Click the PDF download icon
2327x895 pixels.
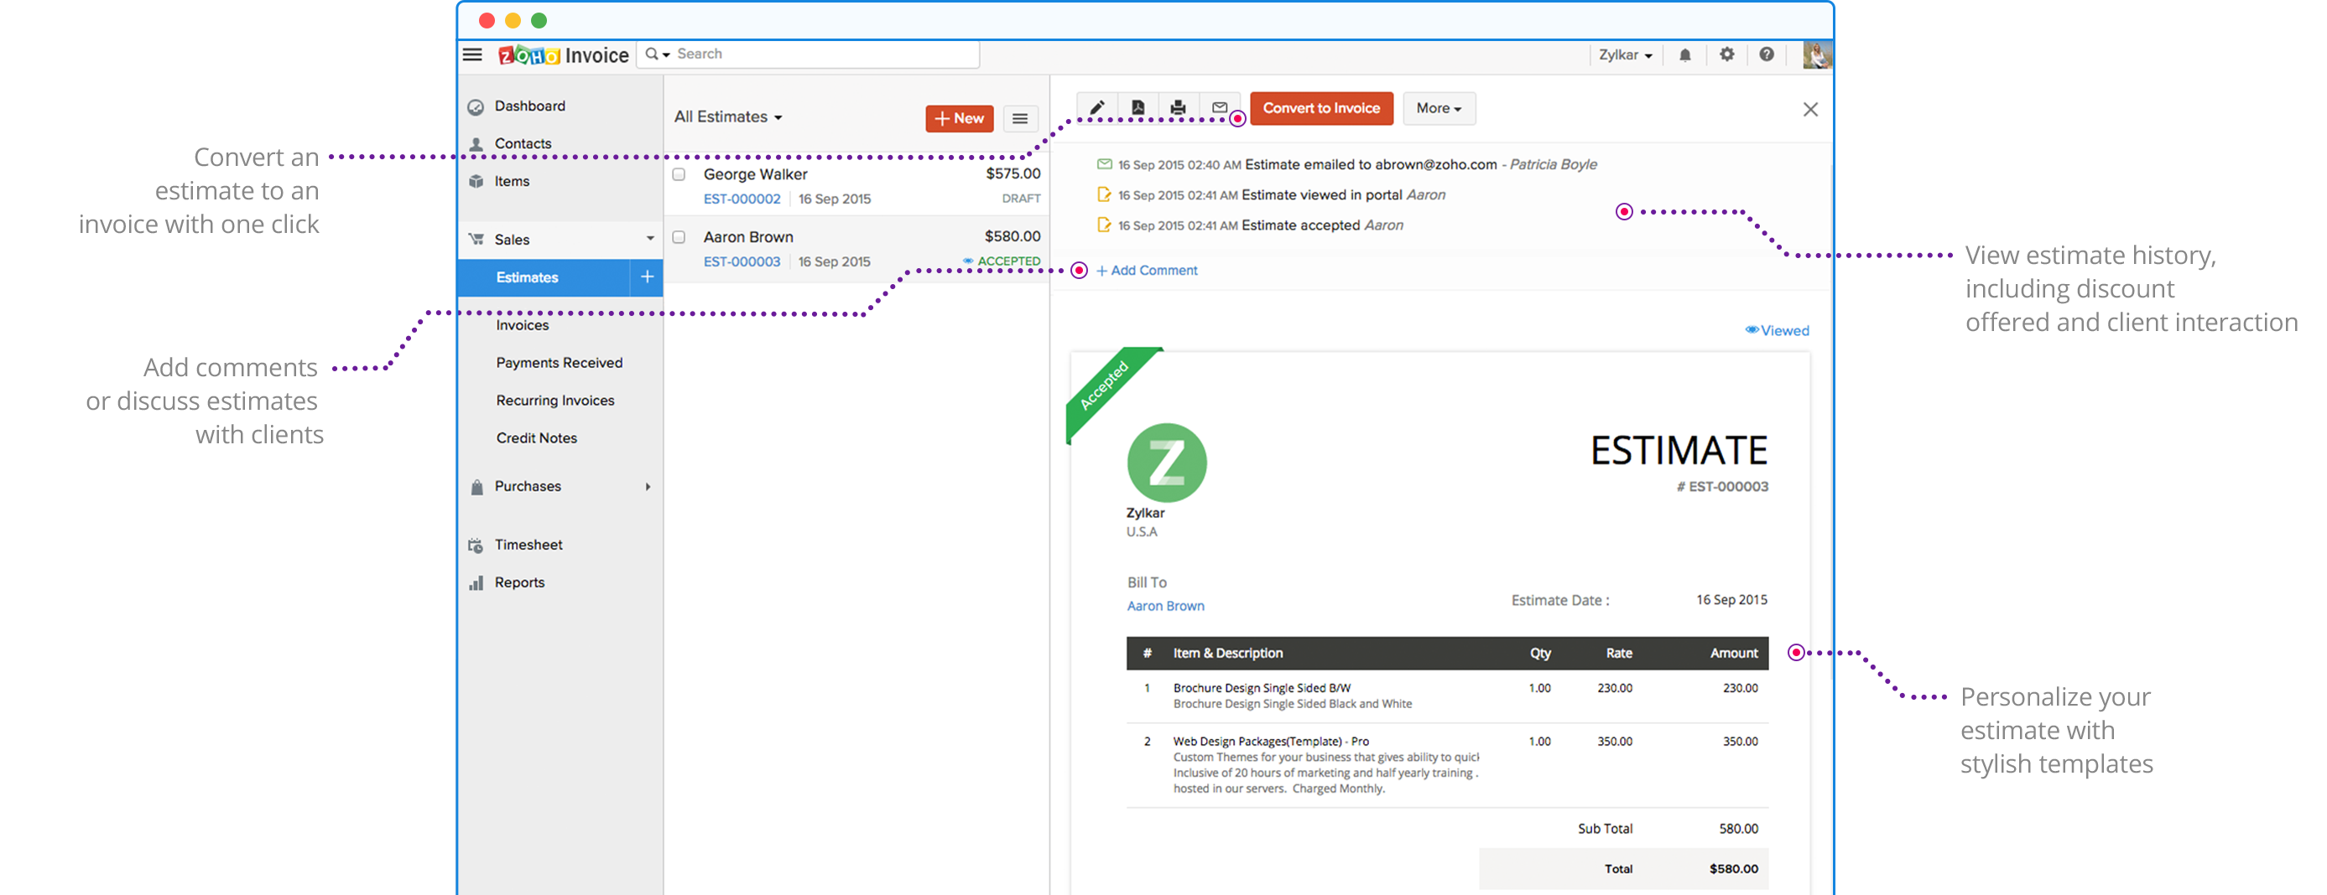[x=1137, y=108]
